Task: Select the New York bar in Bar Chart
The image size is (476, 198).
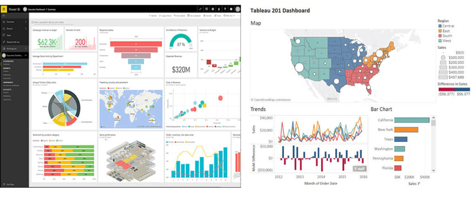Action: pos(406,129)
